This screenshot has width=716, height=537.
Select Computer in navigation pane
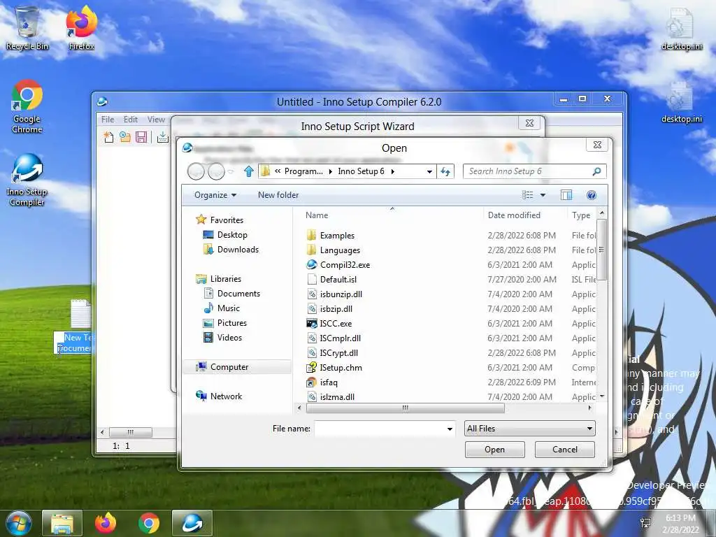pos(236,367)
